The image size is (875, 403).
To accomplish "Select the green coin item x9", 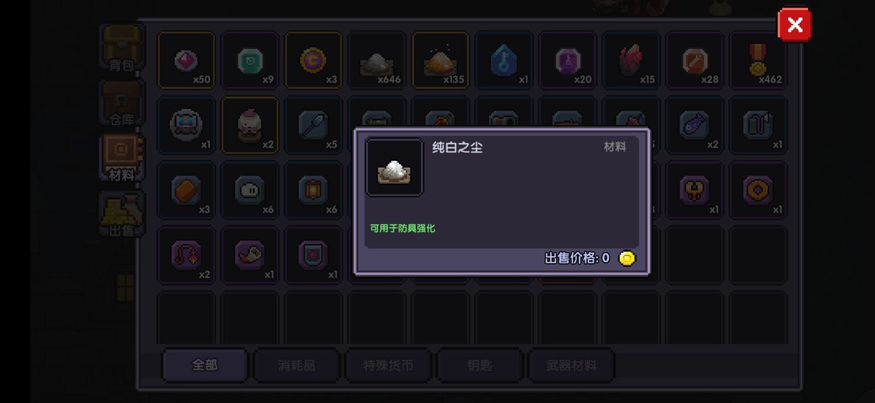I will 250,60.
